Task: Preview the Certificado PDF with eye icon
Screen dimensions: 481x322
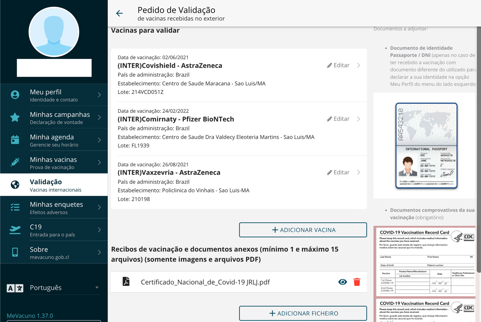Action: (x=343, y=282)
